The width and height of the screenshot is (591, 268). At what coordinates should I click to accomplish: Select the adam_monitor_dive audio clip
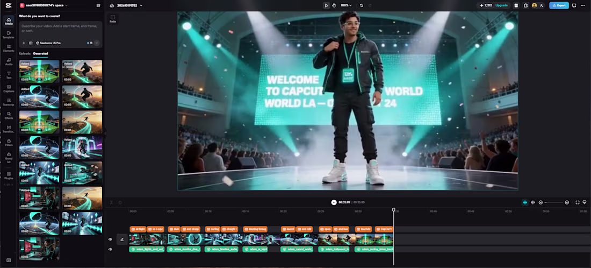point(184,249)
